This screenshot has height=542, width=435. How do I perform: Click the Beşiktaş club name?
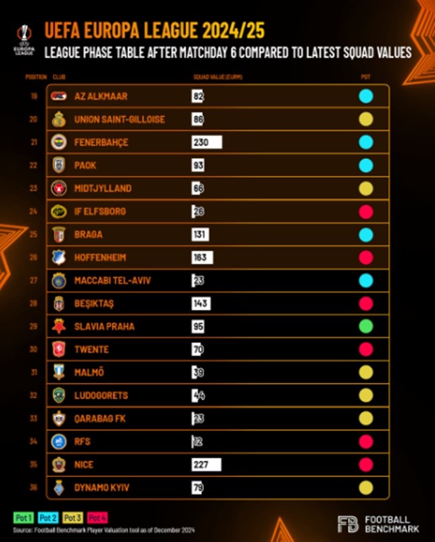[x=94, y=304]
